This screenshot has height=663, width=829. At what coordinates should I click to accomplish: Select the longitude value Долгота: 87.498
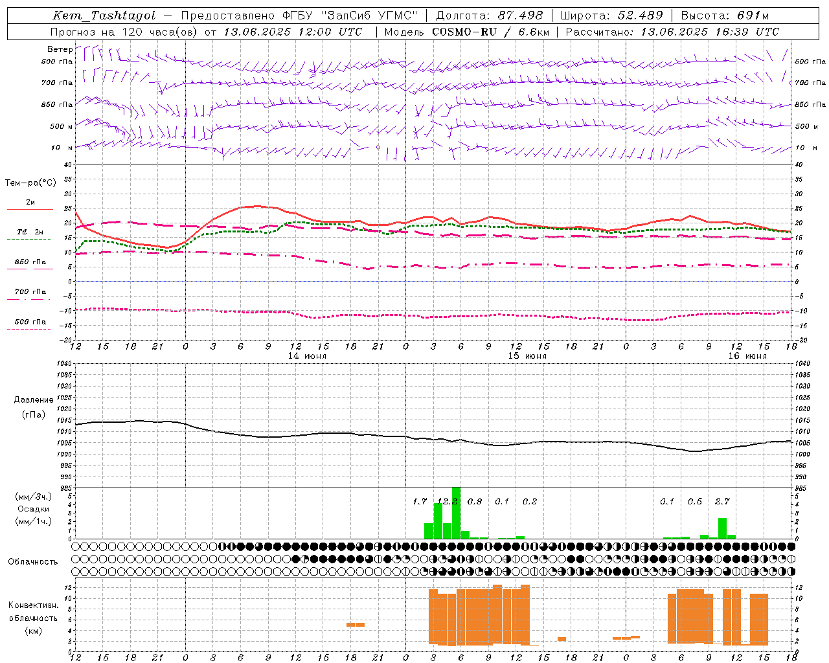(x=490, y=16)
